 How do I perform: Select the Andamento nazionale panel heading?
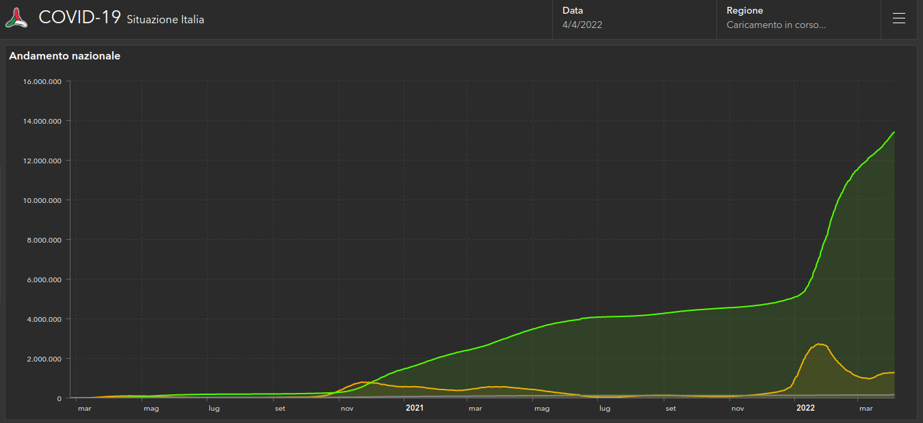pos(65,56)
